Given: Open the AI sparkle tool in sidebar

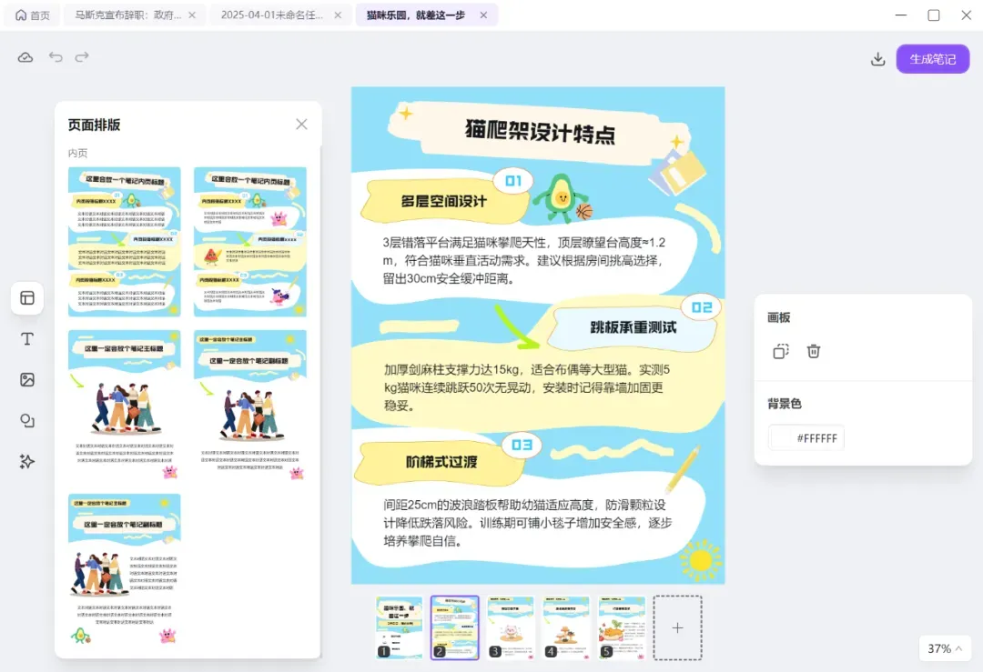Looking at the screenshot, I should tap(27, 462).
